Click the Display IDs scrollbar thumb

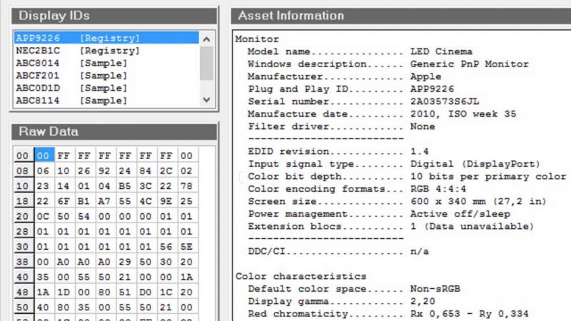click(206, 63)
